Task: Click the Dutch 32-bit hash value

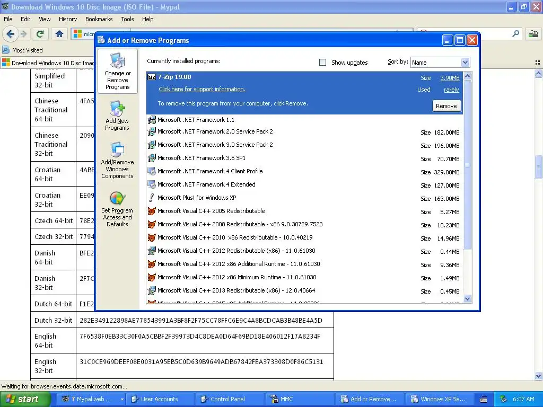Action: click(x=201, y=320)
